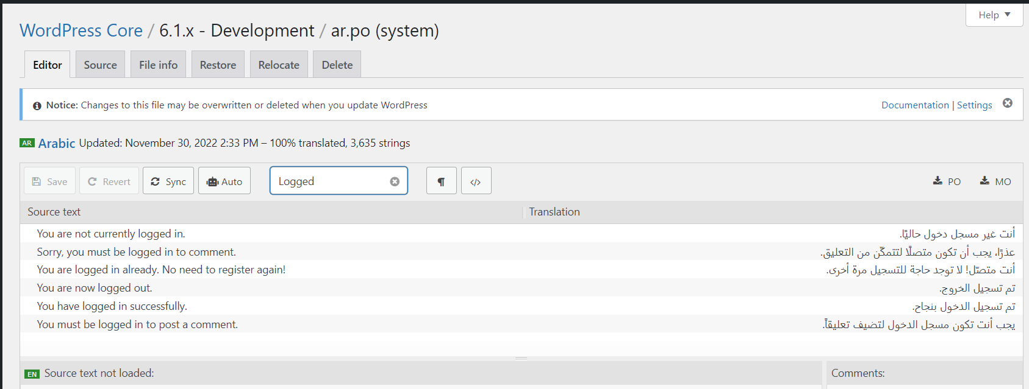Open the Documentation link
Image resolution: width=1029 pixels, height=389 pixels.
(915, 105)
